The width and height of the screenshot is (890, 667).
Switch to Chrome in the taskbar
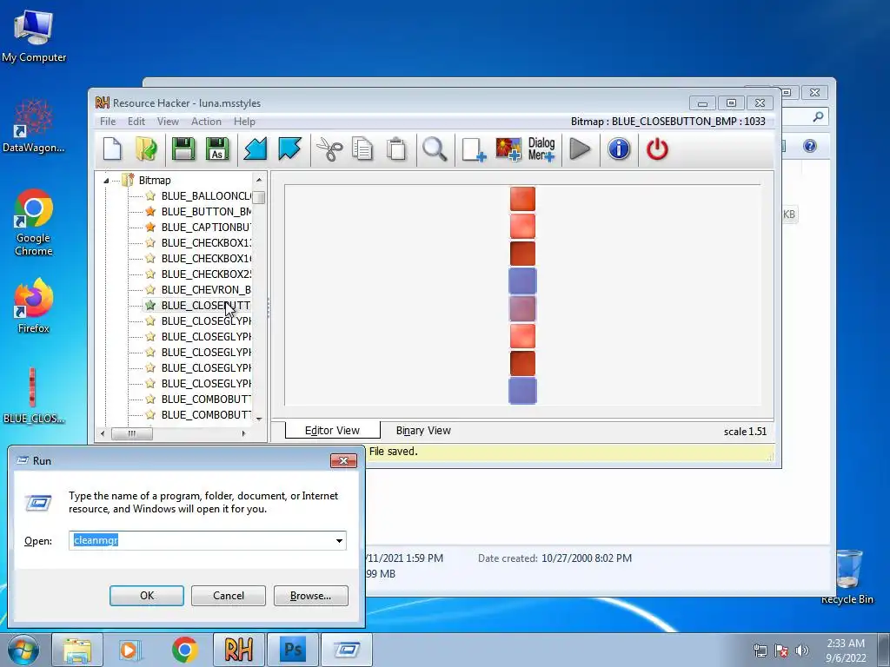tap(184, 650)
